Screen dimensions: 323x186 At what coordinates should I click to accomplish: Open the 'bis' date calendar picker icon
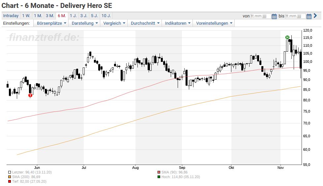point(309,16)
